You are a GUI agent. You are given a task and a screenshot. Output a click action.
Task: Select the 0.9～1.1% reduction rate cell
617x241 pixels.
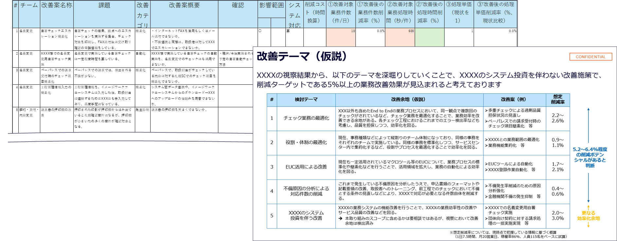coord(557,143)
